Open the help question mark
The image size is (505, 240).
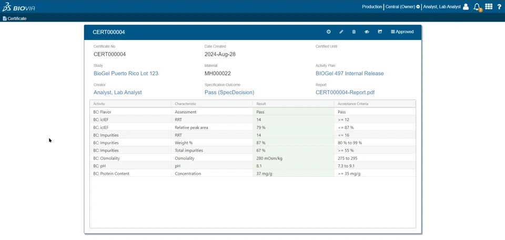click(499, 7)
